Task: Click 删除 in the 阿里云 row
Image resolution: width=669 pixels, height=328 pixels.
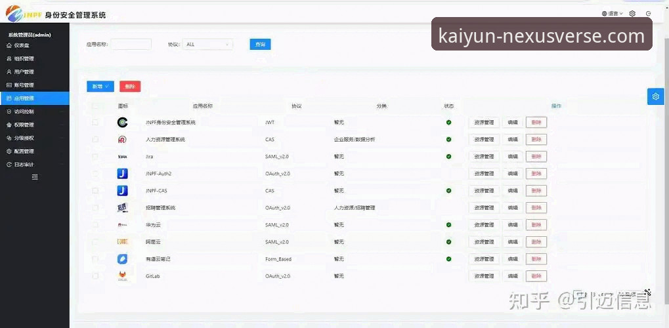Action: [536, 242]
